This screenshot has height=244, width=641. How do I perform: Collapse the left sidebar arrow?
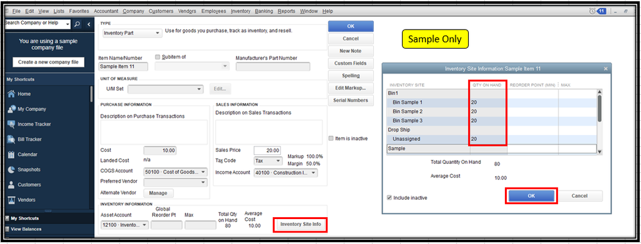coord(89,24)
